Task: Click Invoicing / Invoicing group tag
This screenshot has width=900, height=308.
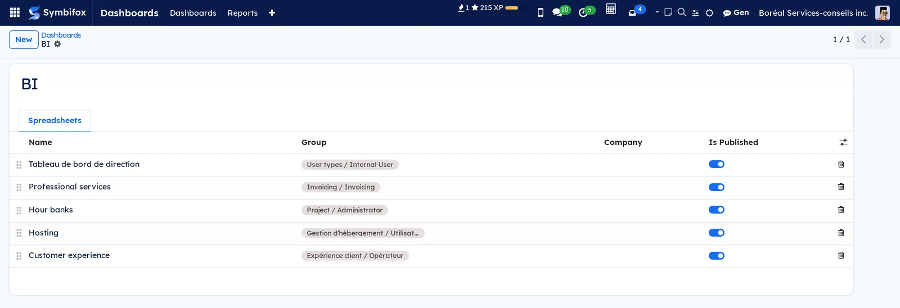Action: point(341,187)
